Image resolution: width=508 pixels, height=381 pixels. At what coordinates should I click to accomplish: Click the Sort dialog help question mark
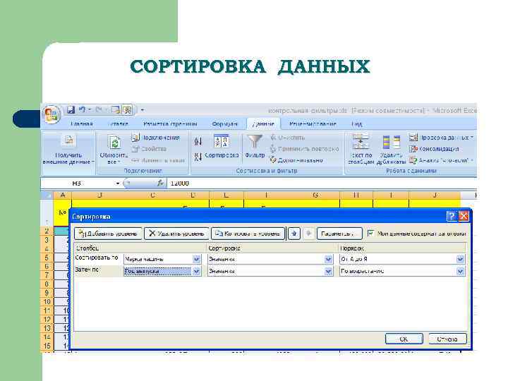452,216
